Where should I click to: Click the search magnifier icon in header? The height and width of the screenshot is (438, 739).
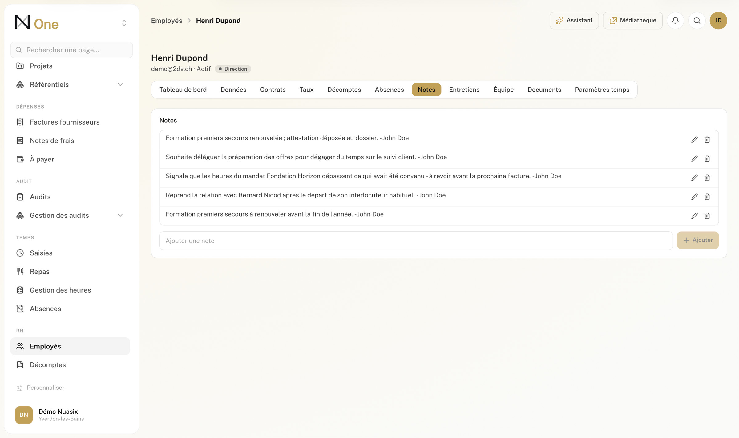click(697, 21)
